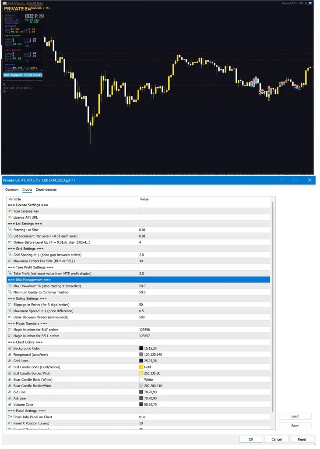Click the Cancel button

pyautogui.click(x=276, y=439)
